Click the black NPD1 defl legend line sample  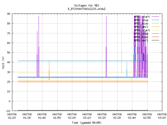[x=155, y=40]
